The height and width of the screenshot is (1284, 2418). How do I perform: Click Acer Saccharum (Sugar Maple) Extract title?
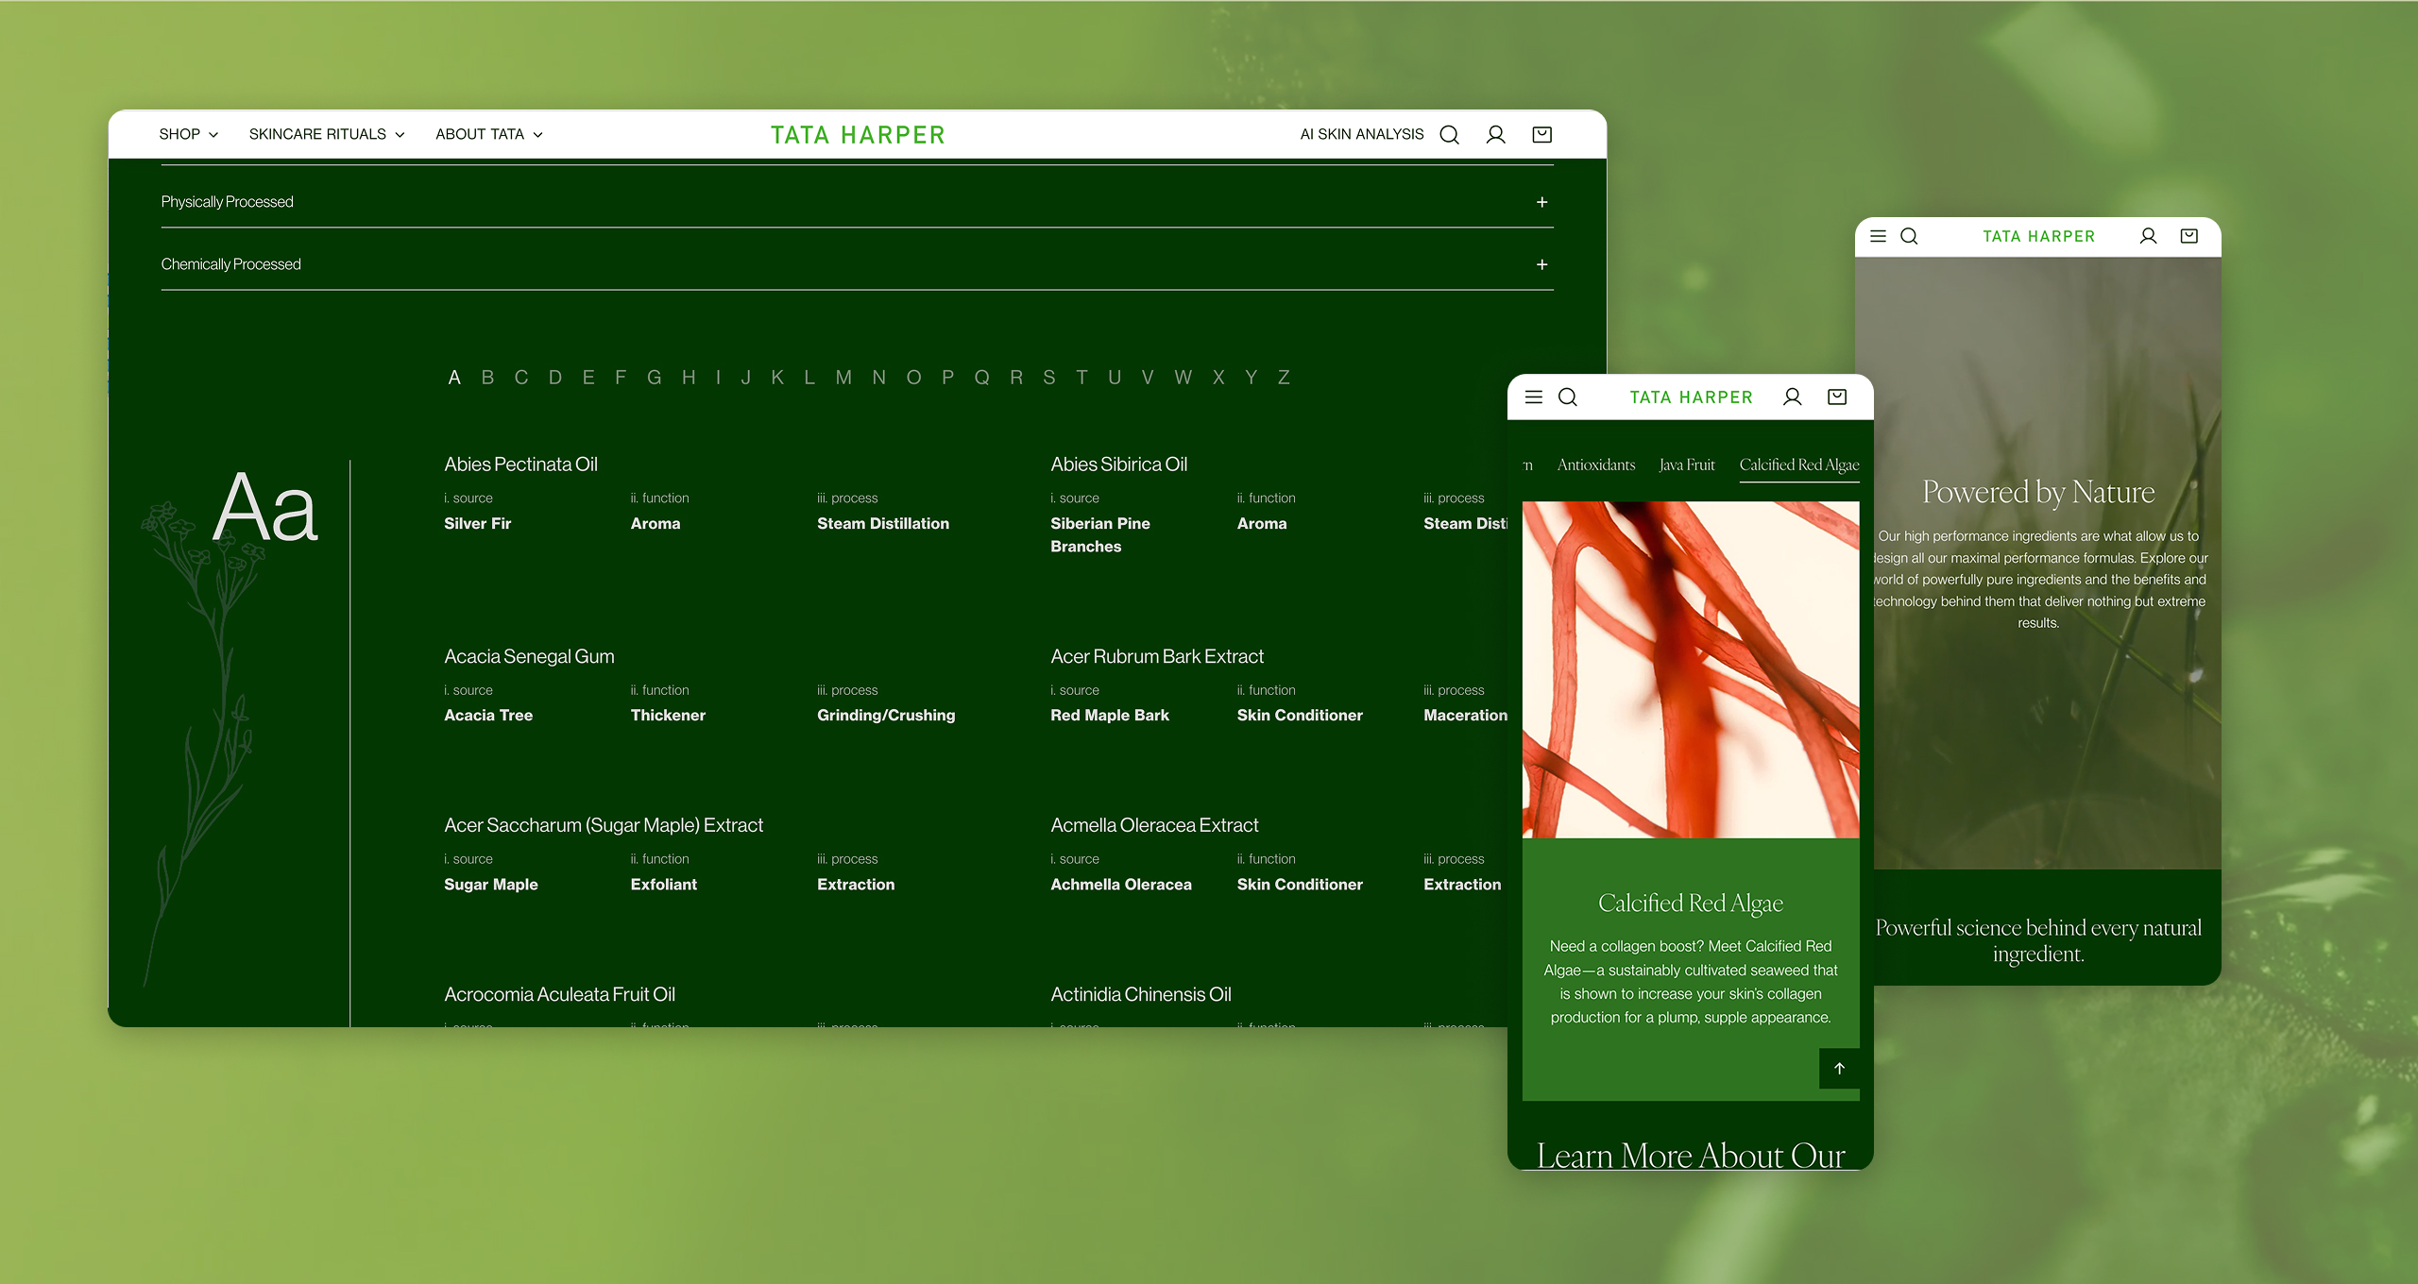point(604,825)
